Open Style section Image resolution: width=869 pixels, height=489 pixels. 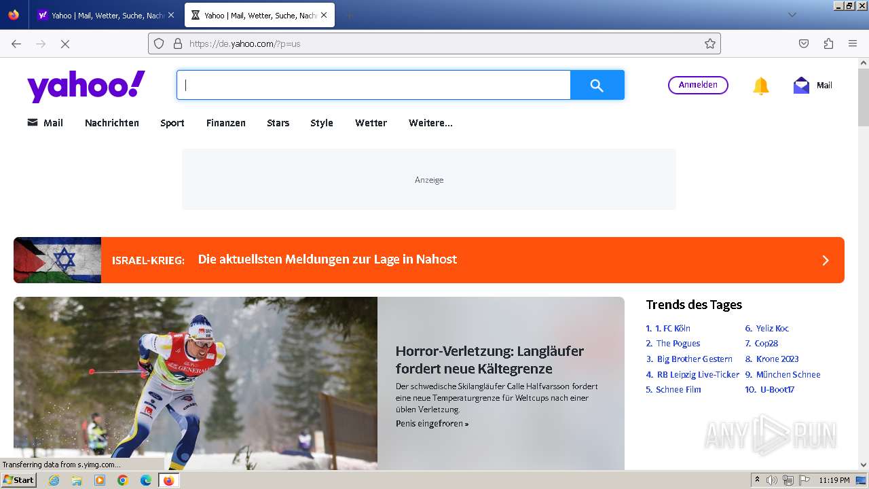click(x=322, y=123)
